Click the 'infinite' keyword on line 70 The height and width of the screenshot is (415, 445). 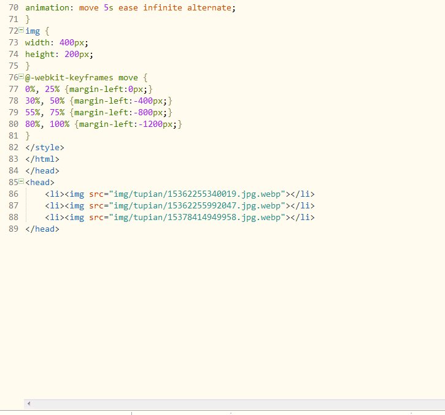tap(162, 7)
